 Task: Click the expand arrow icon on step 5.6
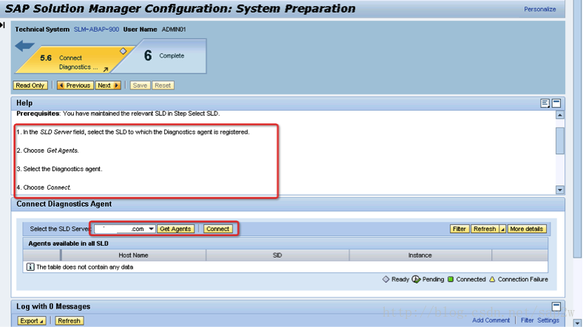coord(106,69)
